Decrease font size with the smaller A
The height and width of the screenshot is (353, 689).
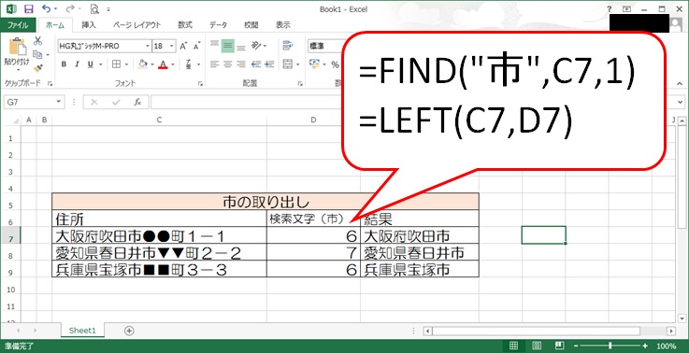pyautogui.click(x=196, y=46)
